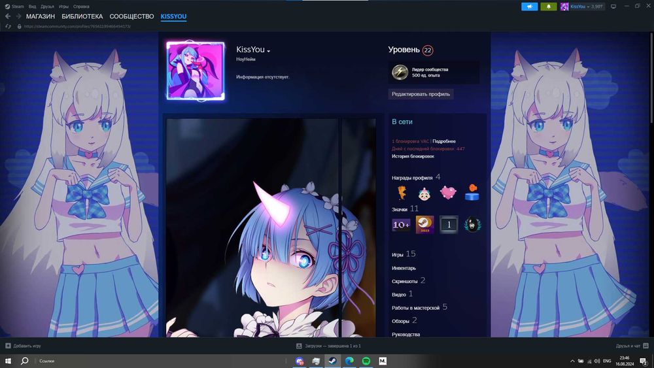Open announcements via the blue megaphone button

coord(529,7)
